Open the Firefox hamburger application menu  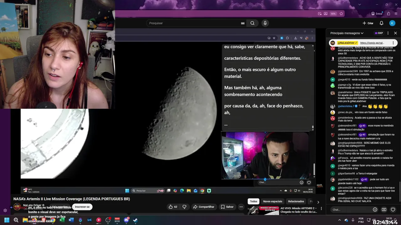(396, 14)
